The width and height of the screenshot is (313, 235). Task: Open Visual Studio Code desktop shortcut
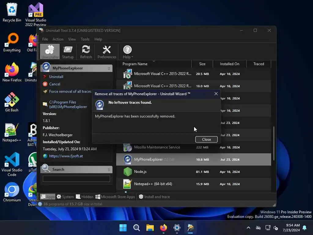[12, 164]
